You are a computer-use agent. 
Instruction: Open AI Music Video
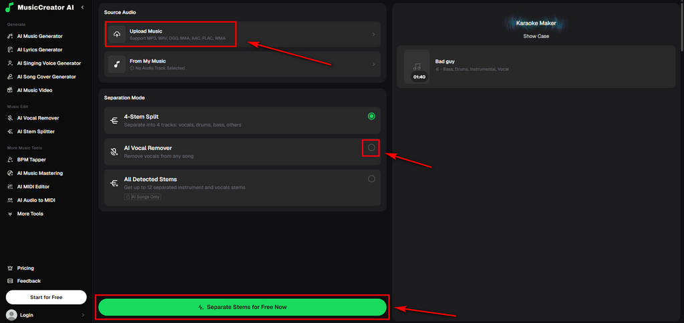pyautogui.click(x=35, y=90)
